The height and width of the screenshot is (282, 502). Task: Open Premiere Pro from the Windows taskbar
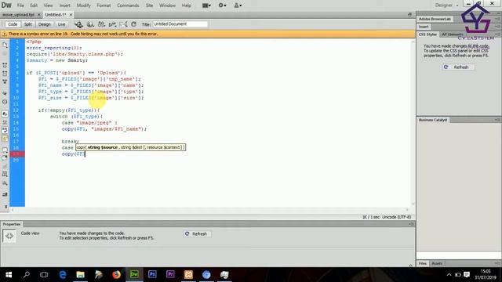(x=170, y=275)
